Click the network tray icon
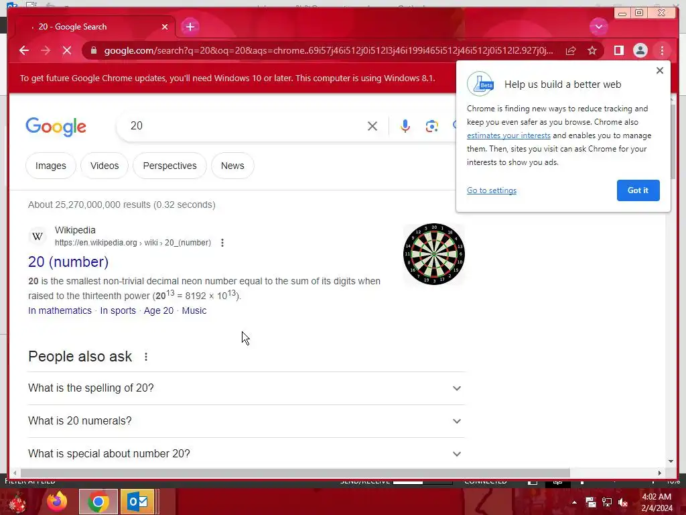Image resolution: width=686 pixels, height=515 pixels. pos(607,502)
